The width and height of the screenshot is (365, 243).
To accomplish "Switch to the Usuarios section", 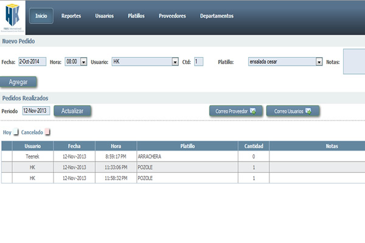I will tap(104, 16).
